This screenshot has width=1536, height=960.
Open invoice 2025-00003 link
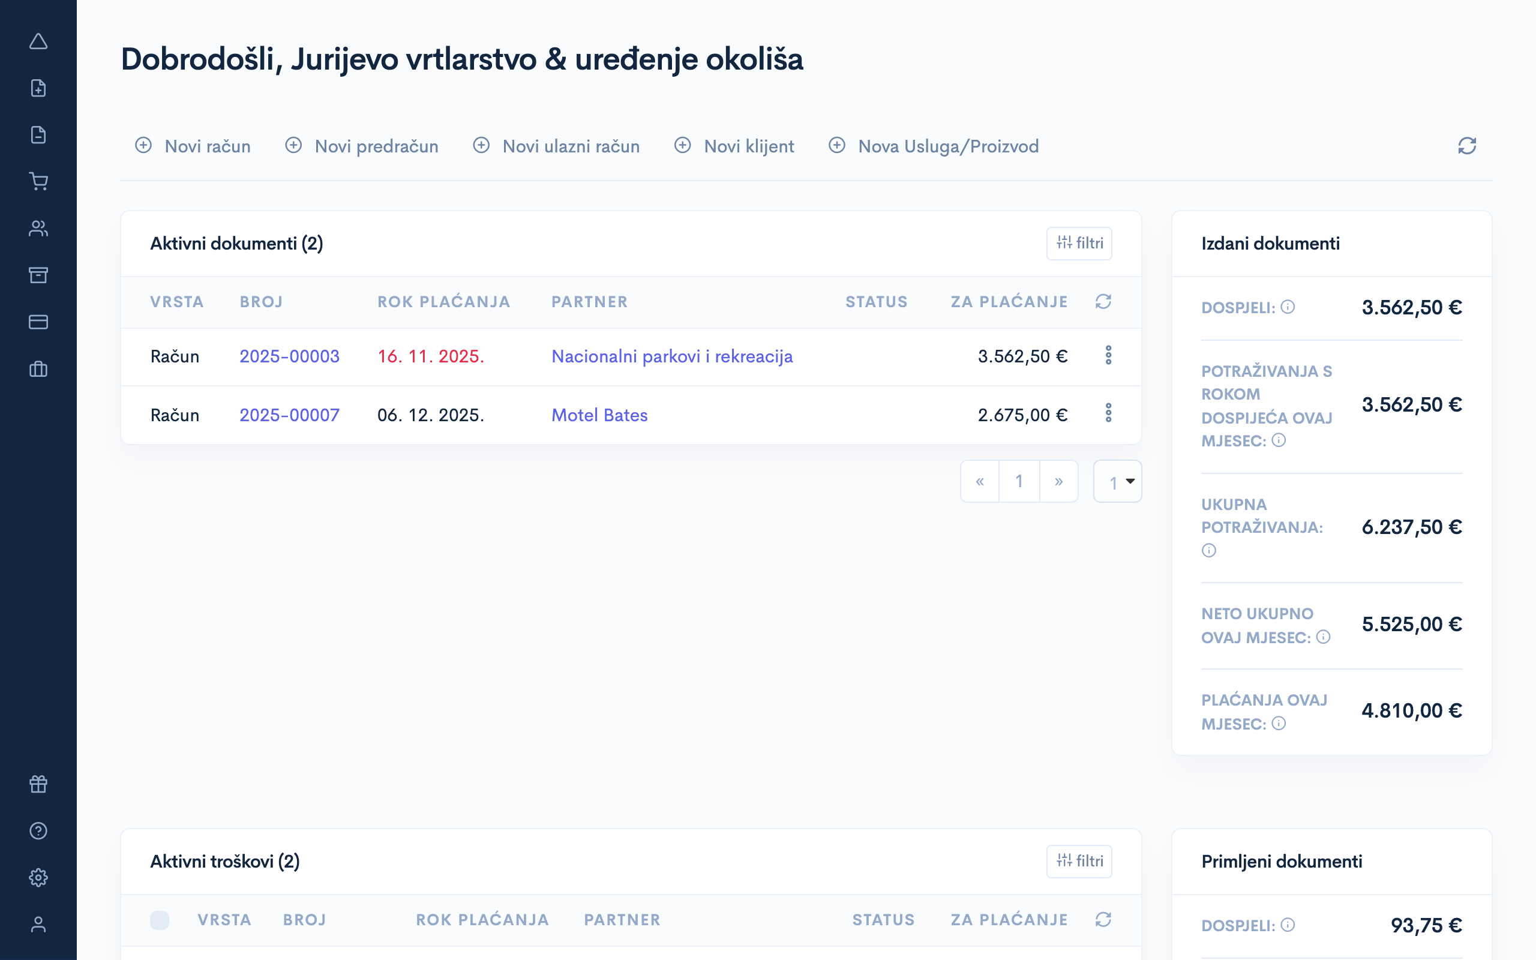289,356
